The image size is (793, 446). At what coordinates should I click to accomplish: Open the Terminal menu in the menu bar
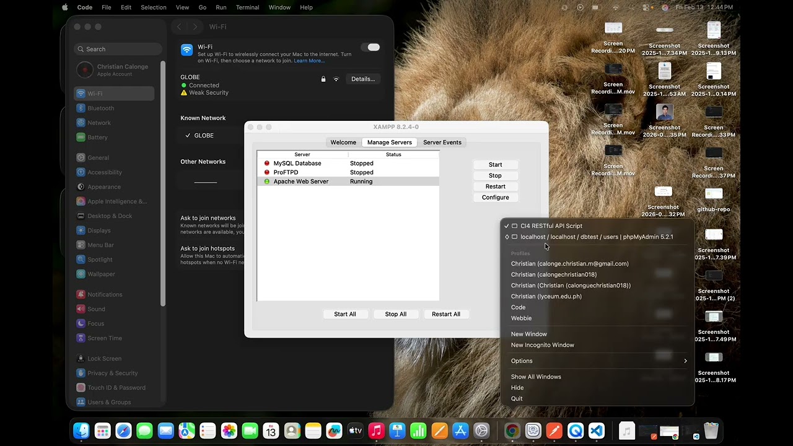point(247,7)
